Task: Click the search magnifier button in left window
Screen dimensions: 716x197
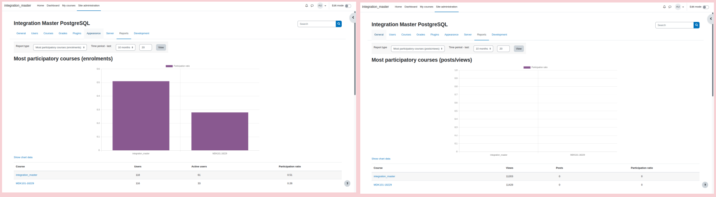Action: point(339,24)
